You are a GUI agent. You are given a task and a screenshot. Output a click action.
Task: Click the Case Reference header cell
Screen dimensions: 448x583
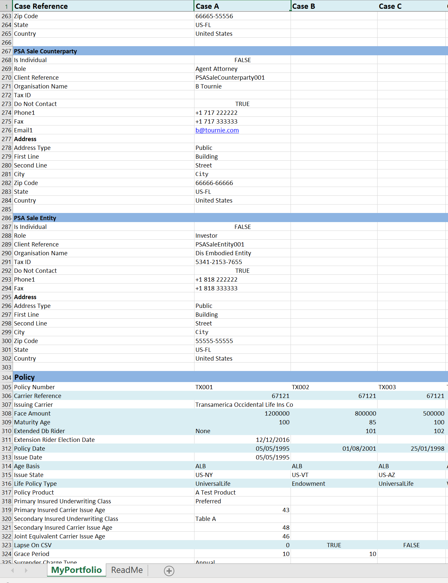click(x=103, y=6)
